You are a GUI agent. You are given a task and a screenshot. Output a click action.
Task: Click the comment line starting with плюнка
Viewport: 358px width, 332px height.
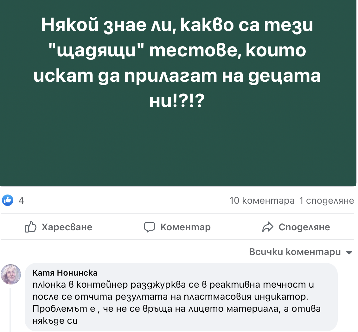173,284
